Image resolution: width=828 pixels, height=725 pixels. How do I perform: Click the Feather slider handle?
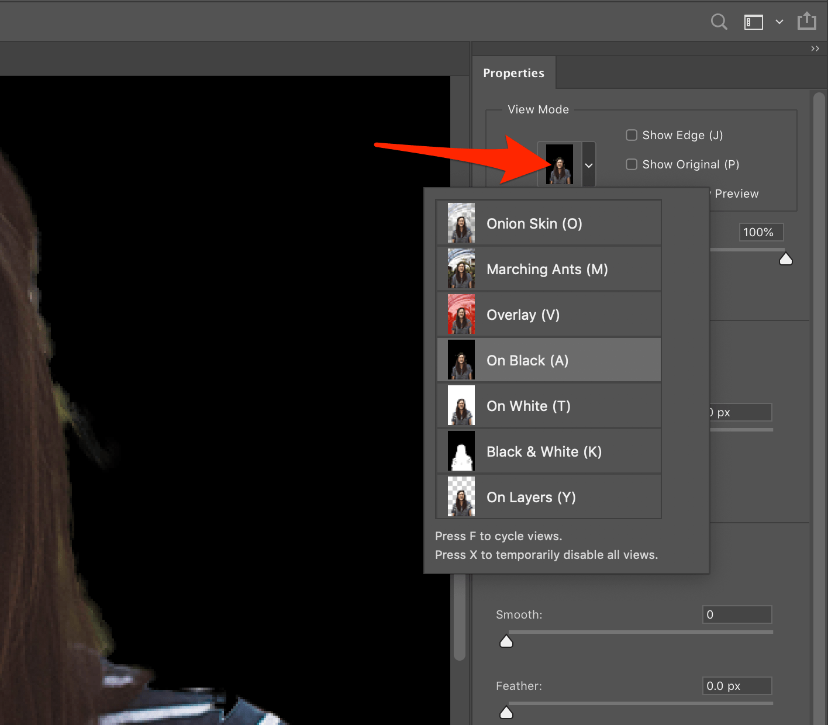coord(506,712)
